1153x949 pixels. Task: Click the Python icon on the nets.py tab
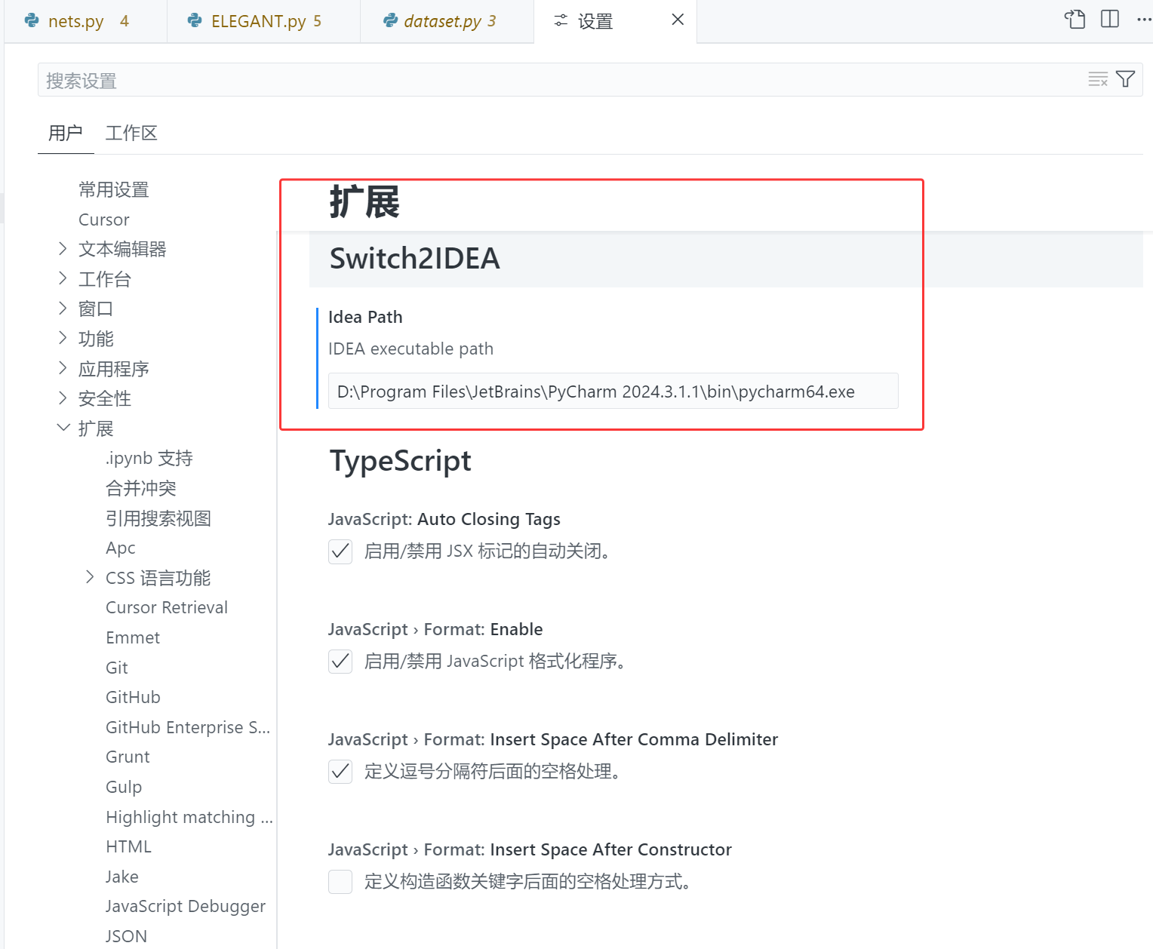[x=31, y=20]
